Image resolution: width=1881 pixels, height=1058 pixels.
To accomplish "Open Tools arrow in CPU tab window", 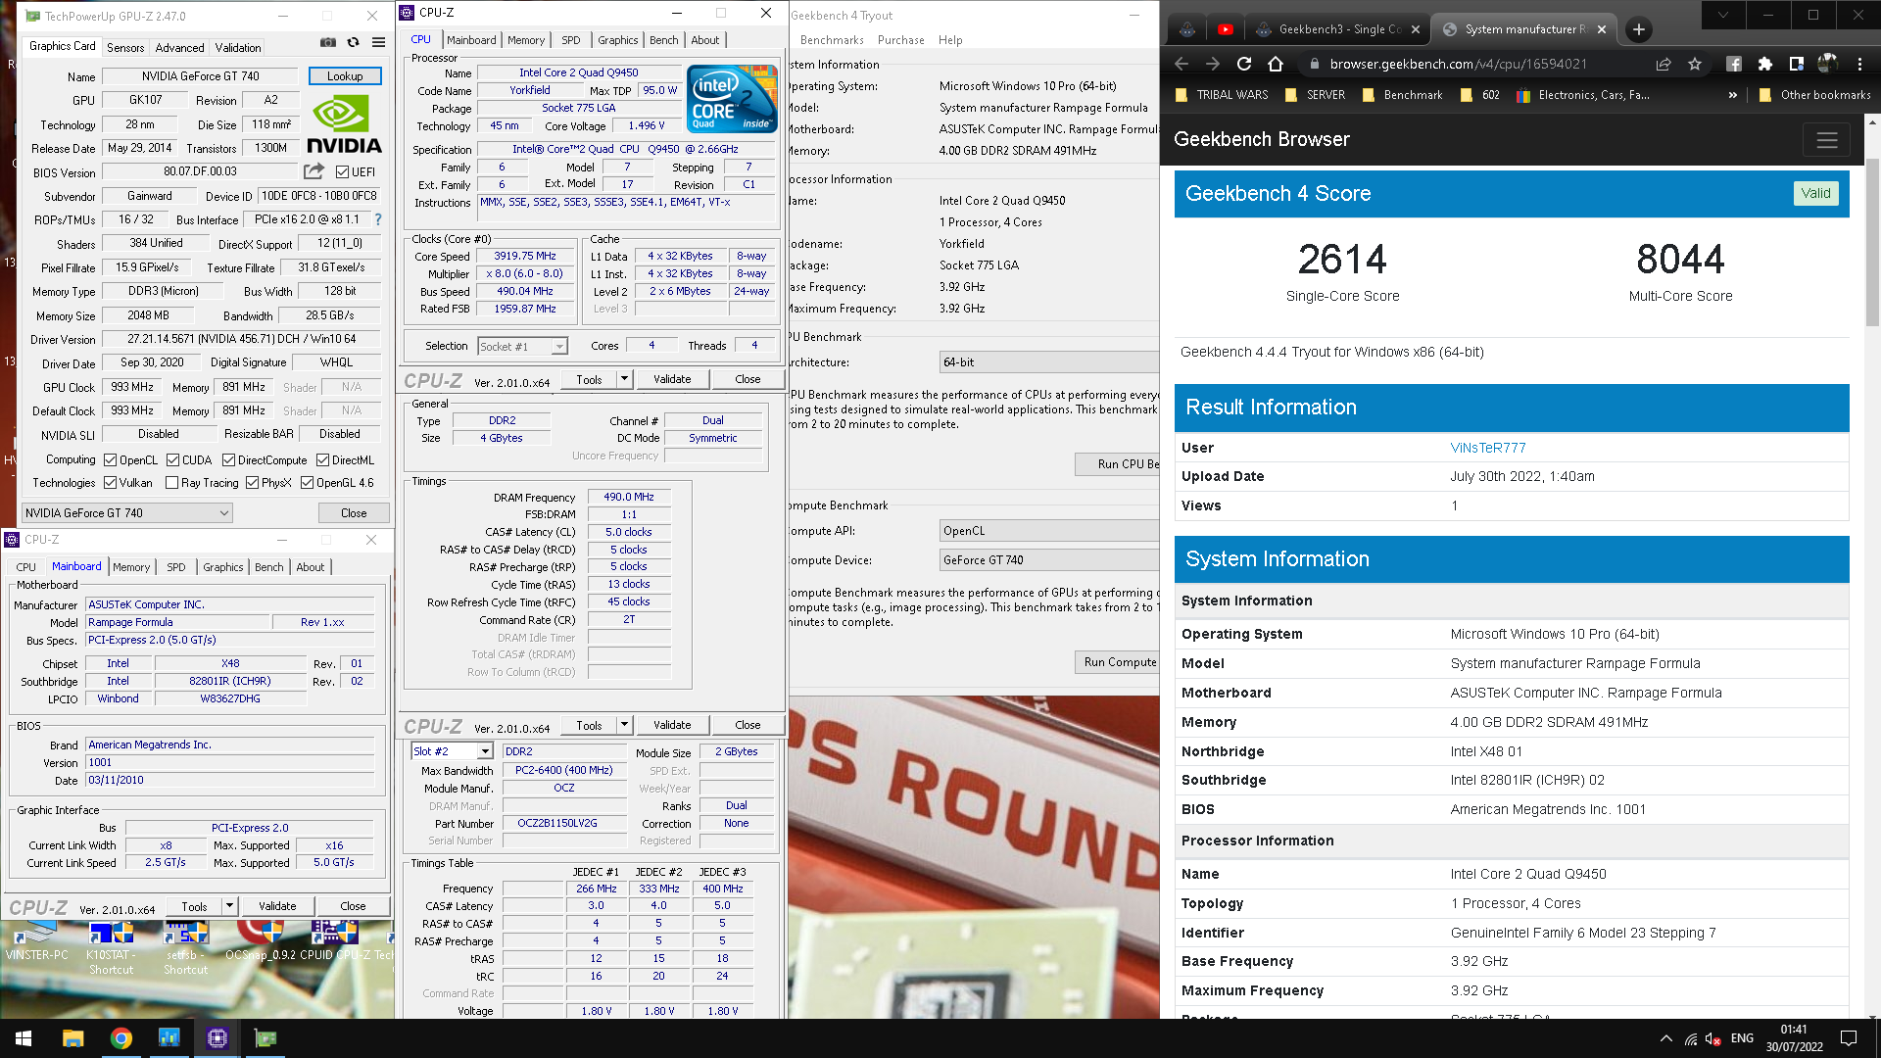I will click(624, 379).
